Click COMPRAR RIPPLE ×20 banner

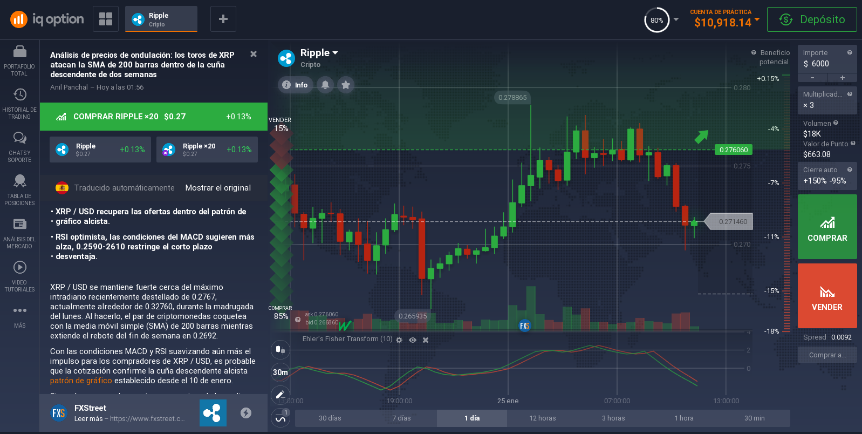tap(154, 117)
